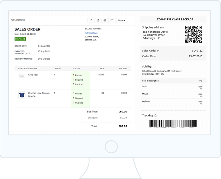This screenshot has width=221, height=179.
Task: Click the Crop Top rate 59.99
Action: pos(101,75)
